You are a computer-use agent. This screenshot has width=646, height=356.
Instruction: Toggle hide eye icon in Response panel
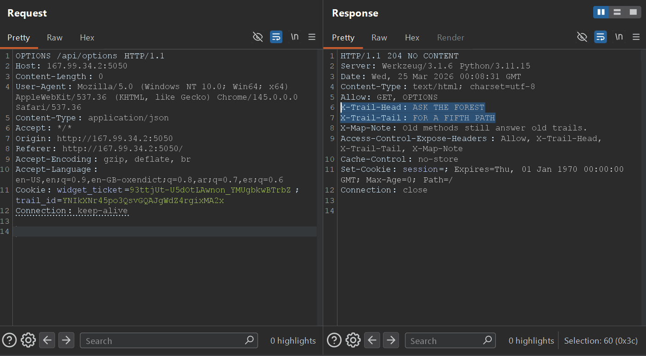pyautogui.click(x=582, y=37)
